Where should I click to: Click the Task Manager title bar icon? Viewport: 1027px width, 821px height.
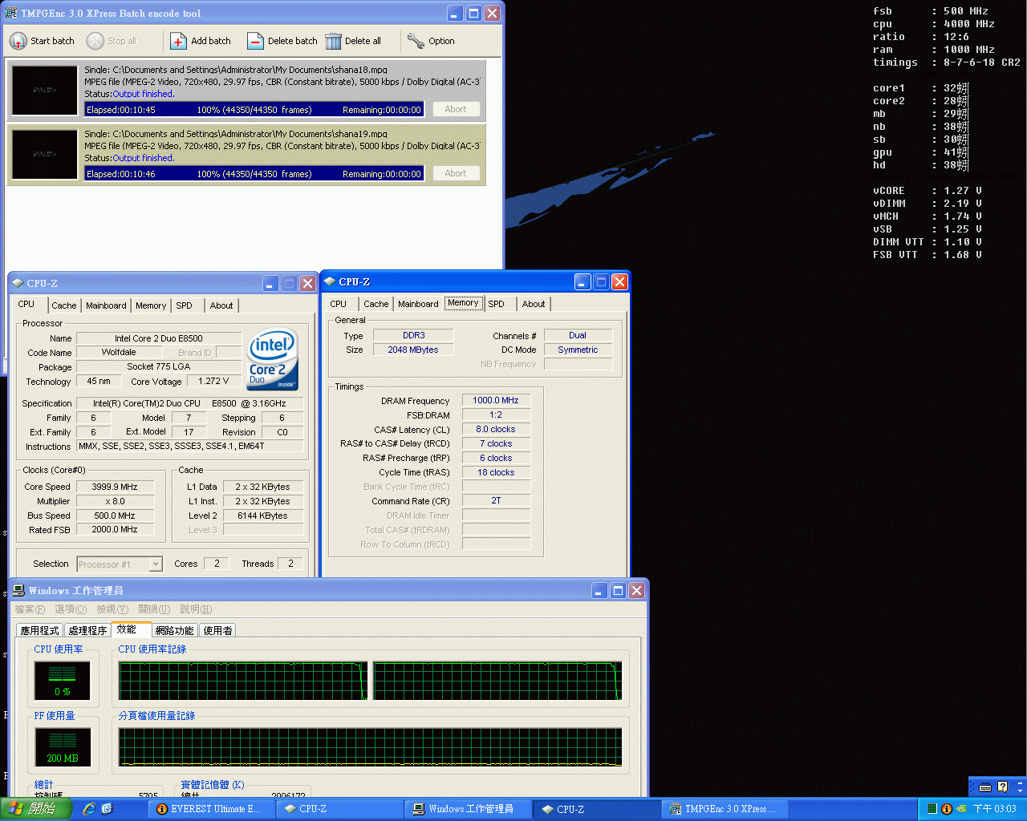[18, 590]
